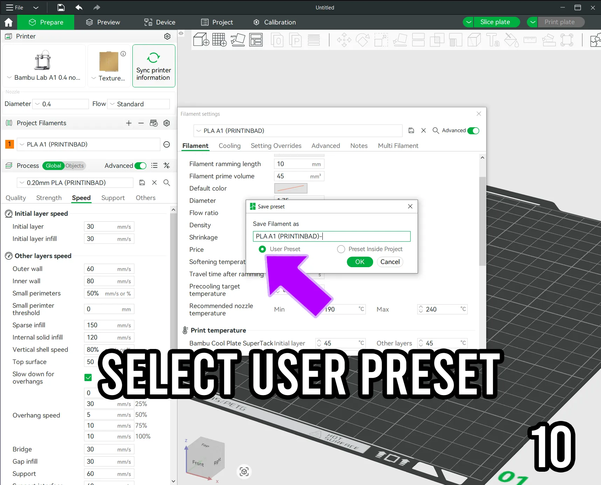Click Sync printer information button
The height and width of the screenshot is (485, 601).
tap(154, 66)
